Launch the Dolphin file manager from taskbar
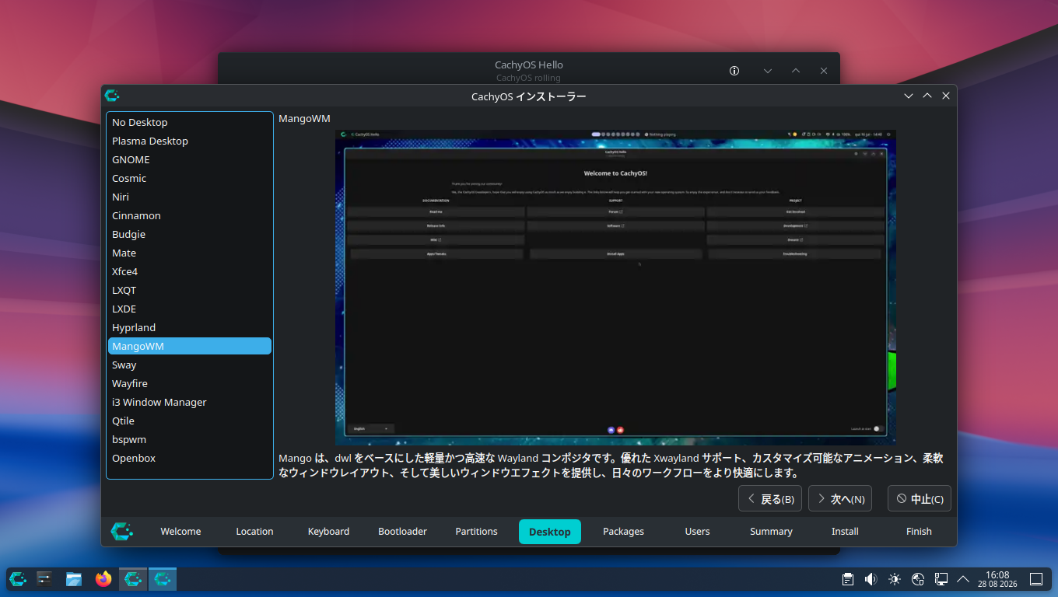Image resolution: width=1058 pixels, height=597 pixels. [74, 578]
